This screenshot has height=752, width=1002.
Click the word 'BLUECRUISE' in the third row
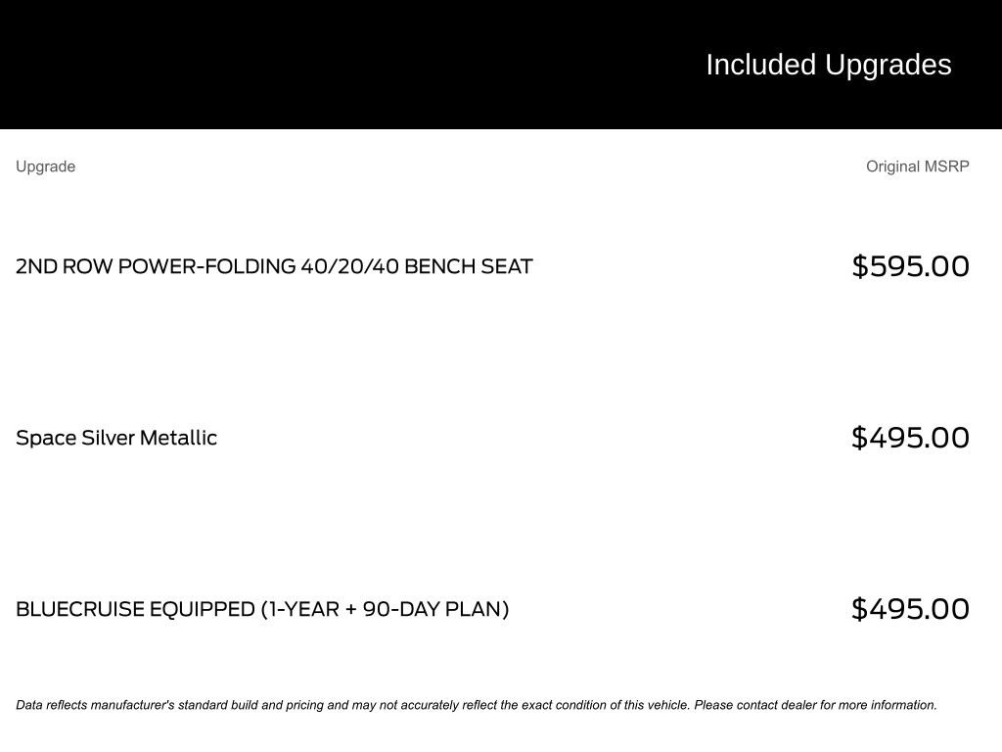(80, 609)
